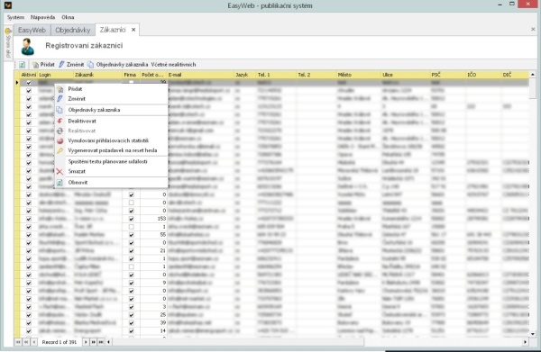Toggle the Firma checkbox in the 25-orders row

pos(131,315)
